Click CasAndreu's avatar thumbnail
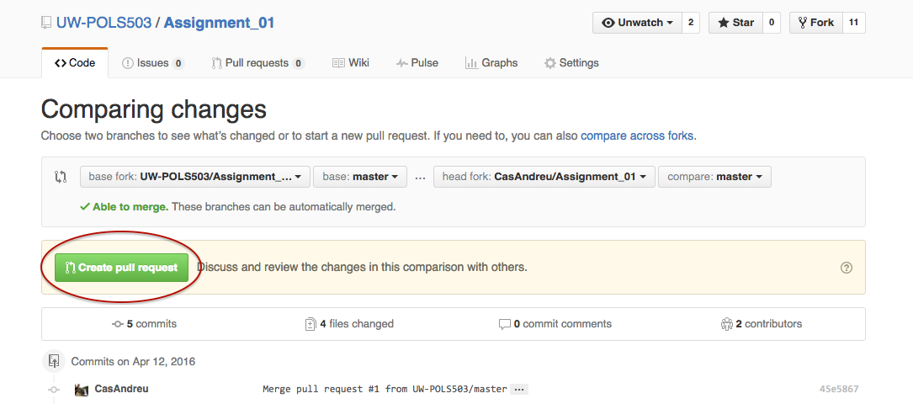Viewport: 913px width, 404px height. point(82,390)
